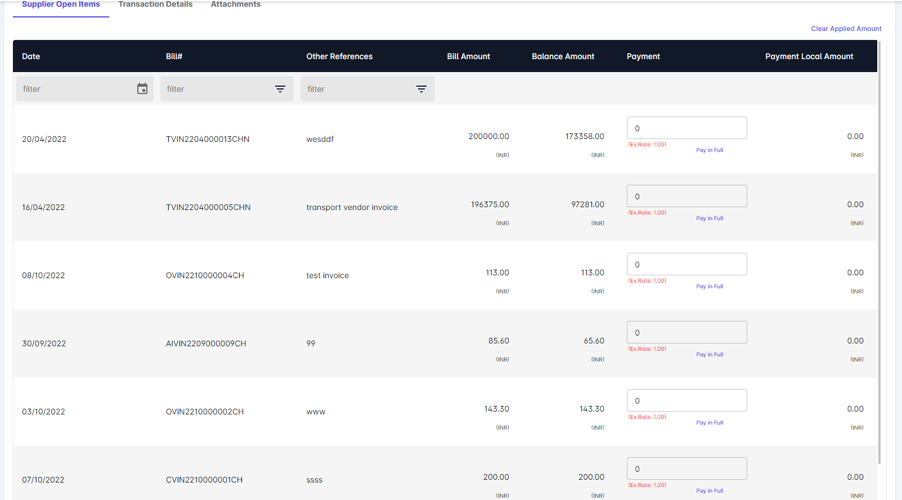Viewport: 902px width, 500px height.
Task: Click date 08/10/2022
Action: pyautogui.click(x=43, y=275)
